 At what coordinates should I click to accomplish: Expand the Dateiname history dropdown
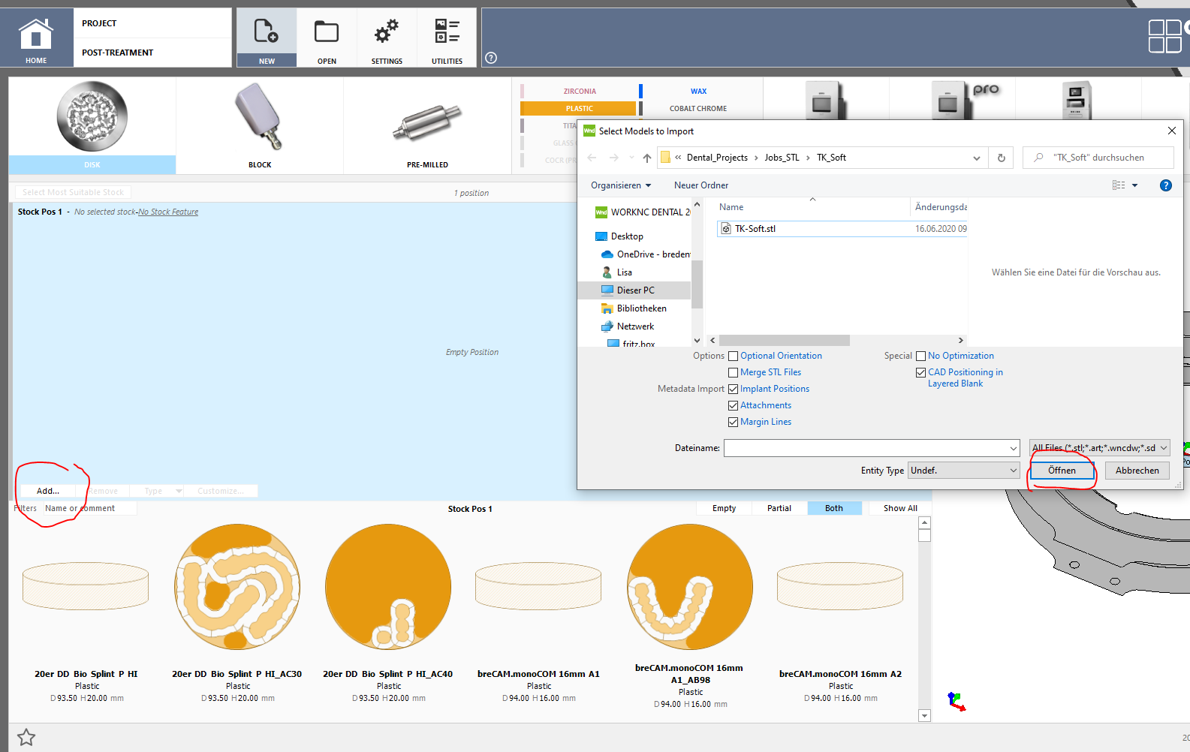pos(1014,448)
